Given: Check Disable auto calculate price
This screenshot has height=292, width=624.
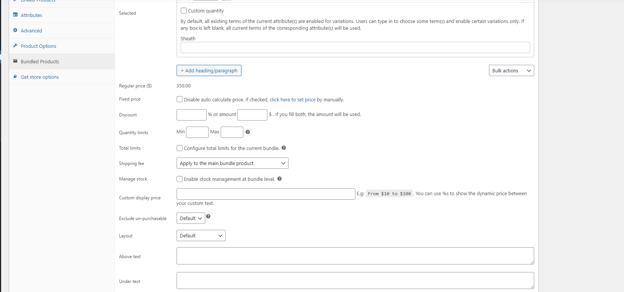Looking at the screenshot, I should (x=180, y=99).
